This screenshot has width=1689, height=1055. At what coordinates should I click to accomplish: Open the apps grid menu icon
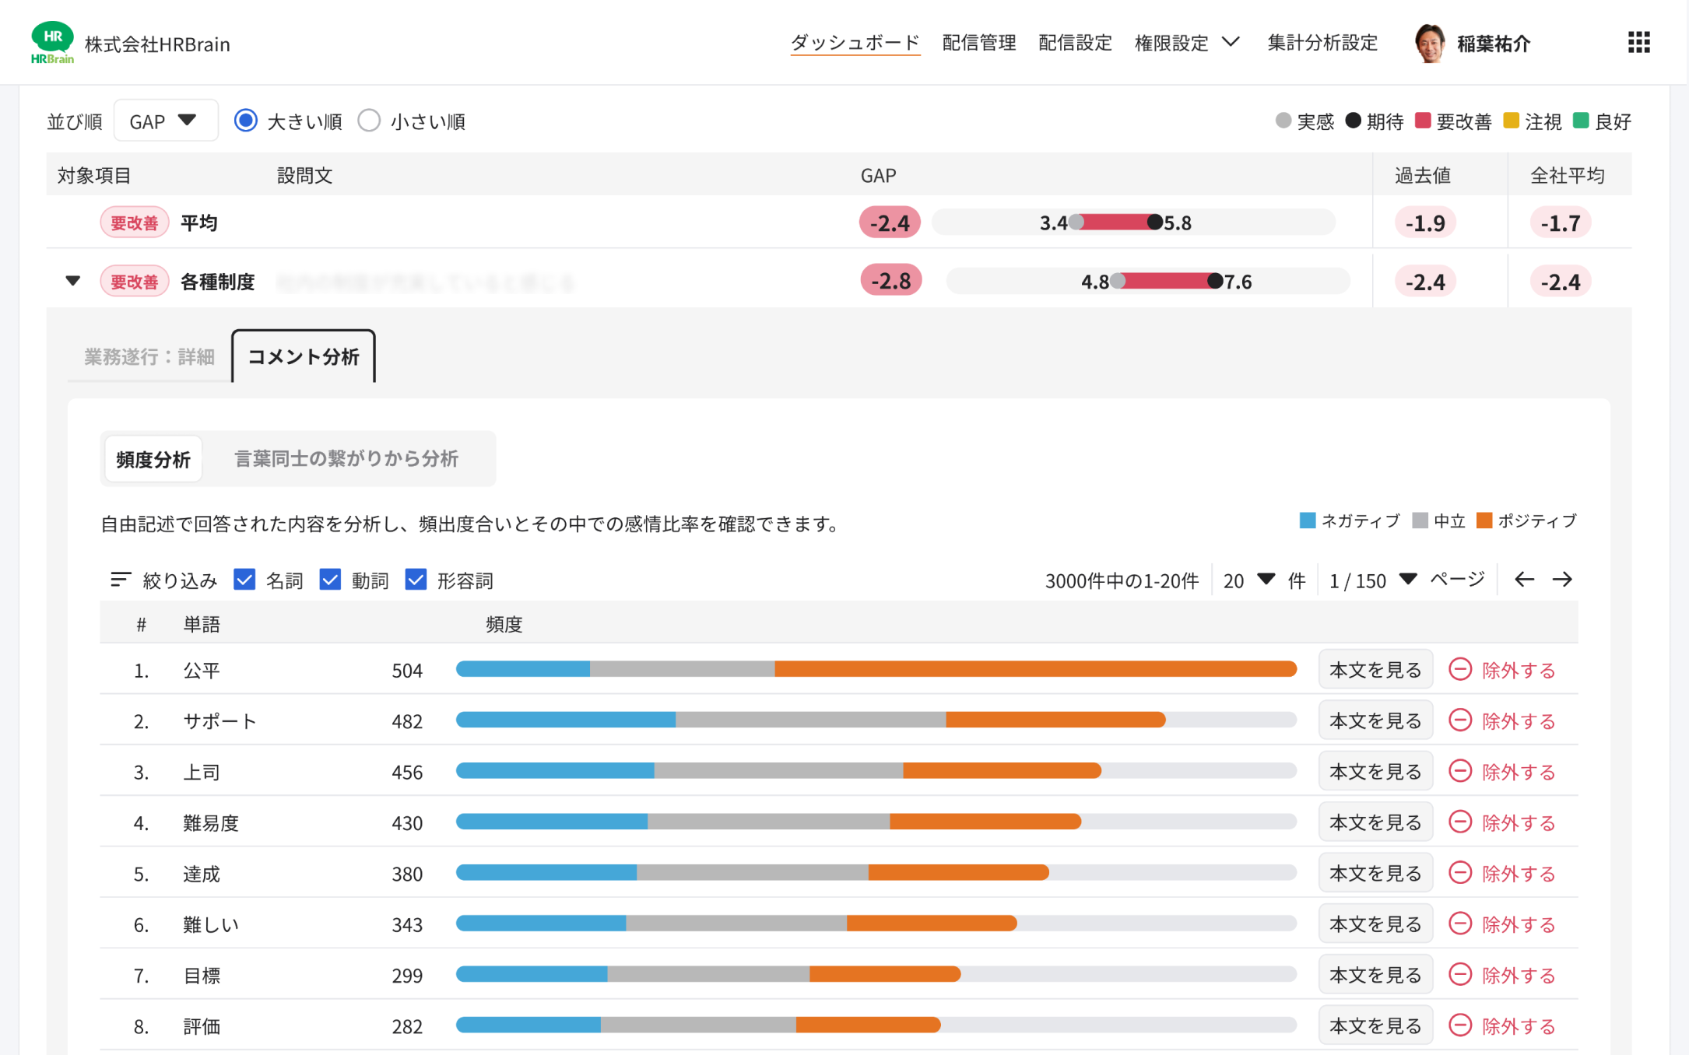coord(1638,43)
